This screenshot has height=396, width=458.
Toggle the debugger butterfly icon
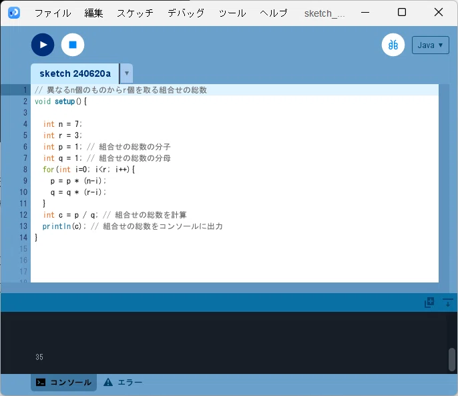[393, 45]
